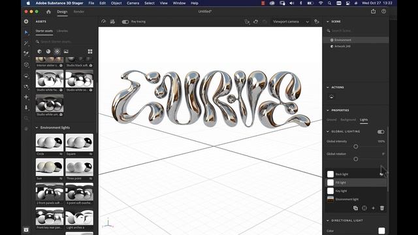Collapse the Properties section
This screenshot has height=235, width=418.
[x=328, y=110]
